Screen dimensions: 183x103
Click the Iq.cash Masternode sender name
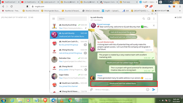tap(106, 42)
